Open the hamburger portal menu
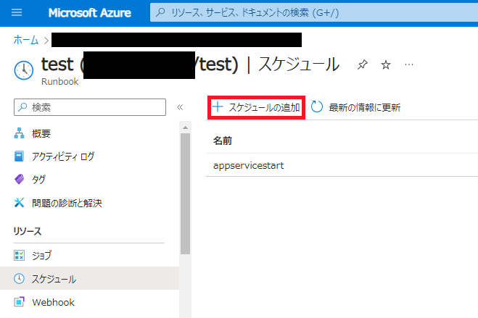Image resolution: width=478 pixels, height=318 pixels. click(17, 12)
